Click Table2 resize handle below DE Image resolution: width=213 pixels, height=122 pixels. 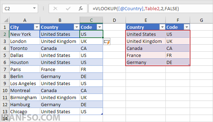tap(189, 65)
